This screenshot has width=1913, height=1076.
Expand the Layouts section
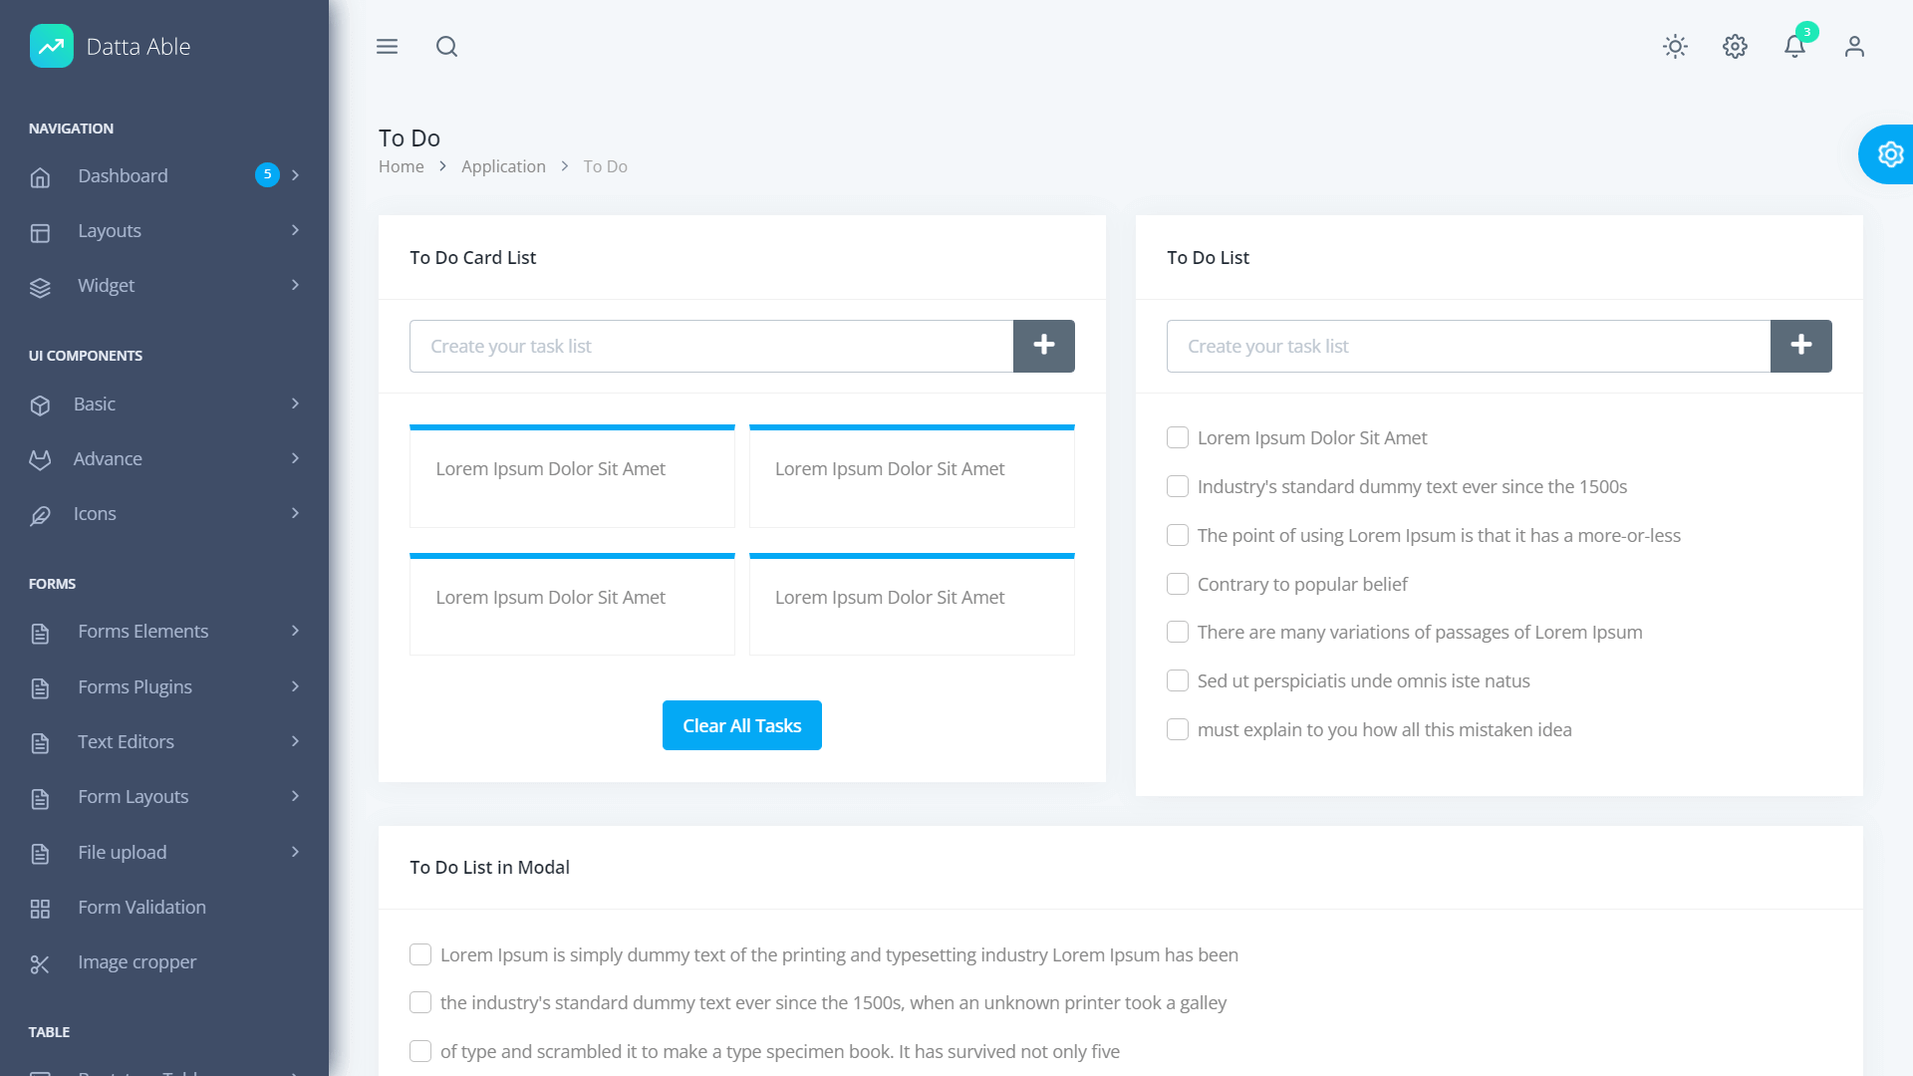click(x=109, y=230)
